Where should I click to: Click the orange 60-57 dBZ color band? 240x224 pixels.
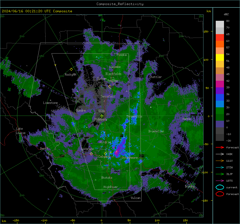[x=220, y=44]
